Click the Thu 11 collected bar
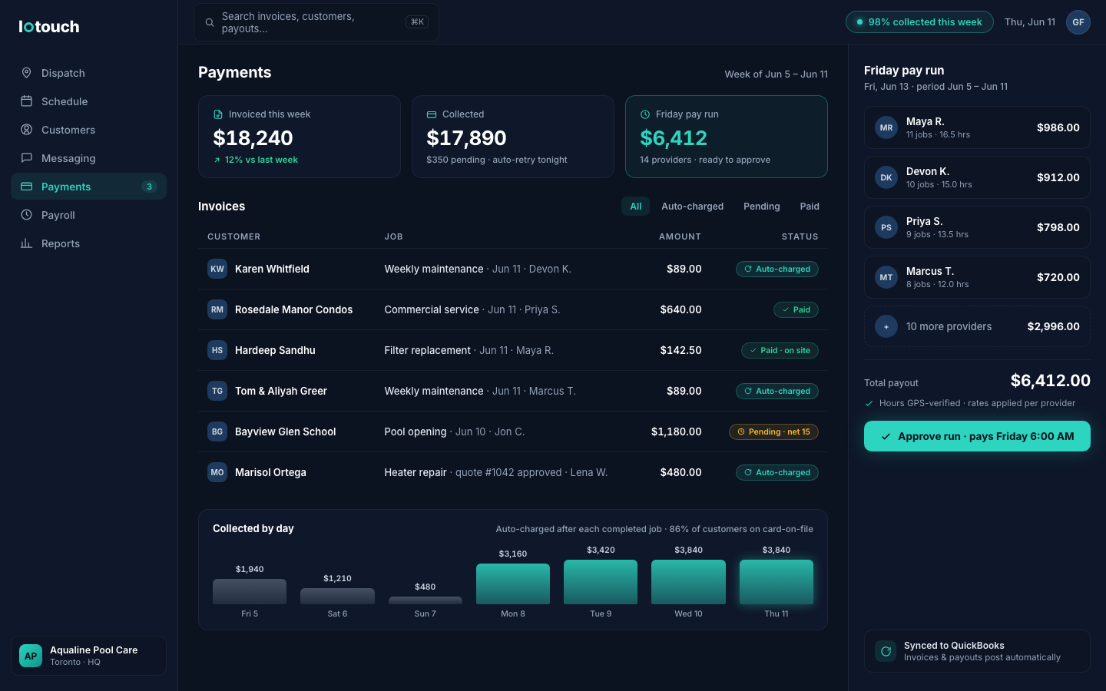1106x691 pixels. coord(777,582)
